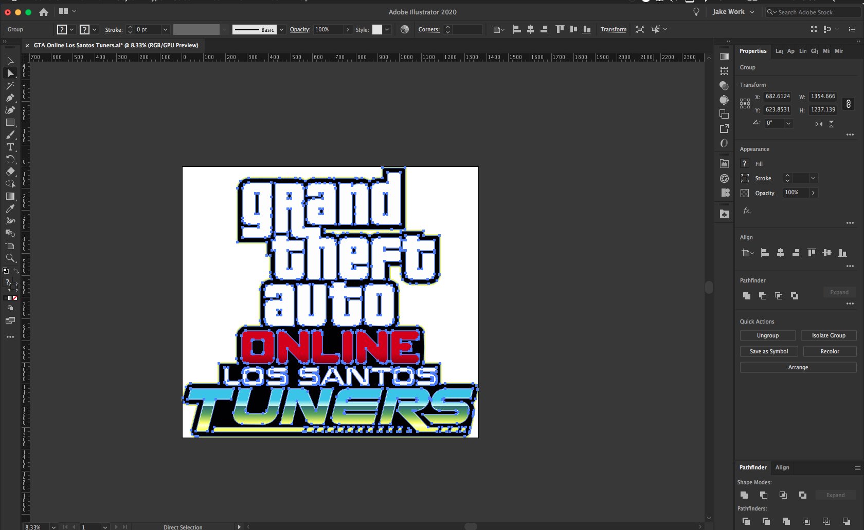Screen dimensions: 864x530
Task: Select the Paintbrush tool
Action: click(x=10, y=135)
